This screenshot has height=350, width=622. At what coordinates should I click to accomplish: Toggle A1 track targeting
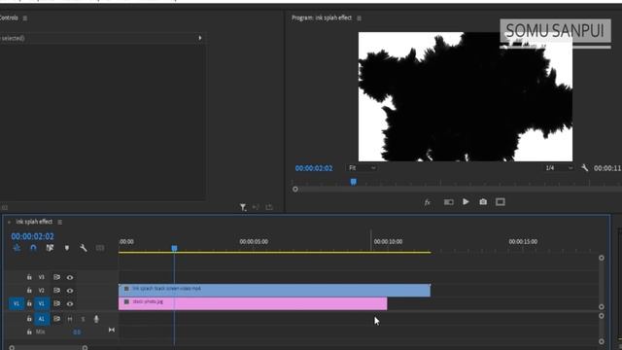41,319
